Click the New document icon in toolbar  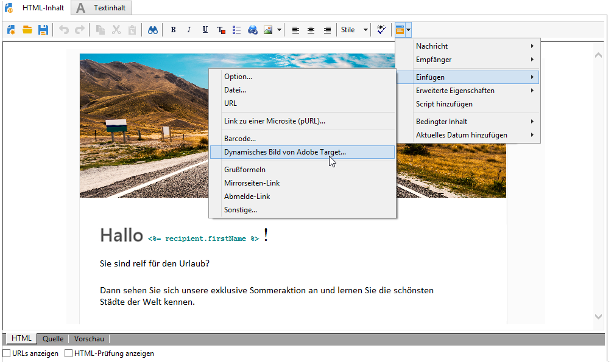pos(12,30)
